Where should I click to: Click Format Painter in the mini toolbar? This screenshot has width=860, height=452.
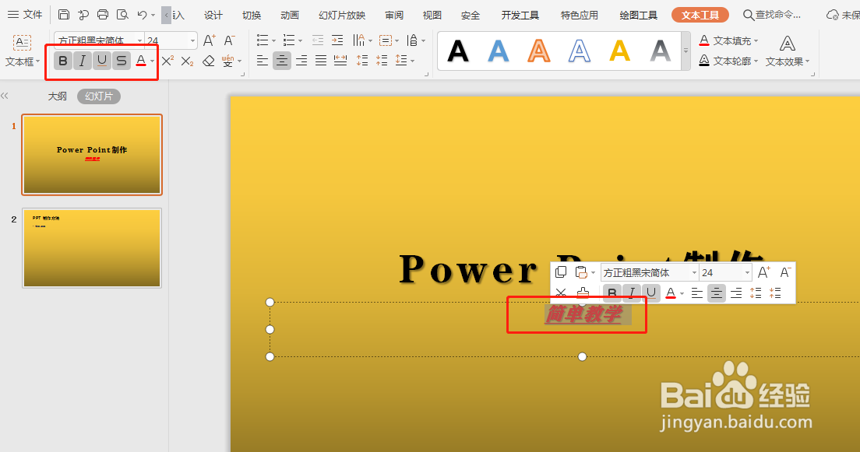point(583,293)
